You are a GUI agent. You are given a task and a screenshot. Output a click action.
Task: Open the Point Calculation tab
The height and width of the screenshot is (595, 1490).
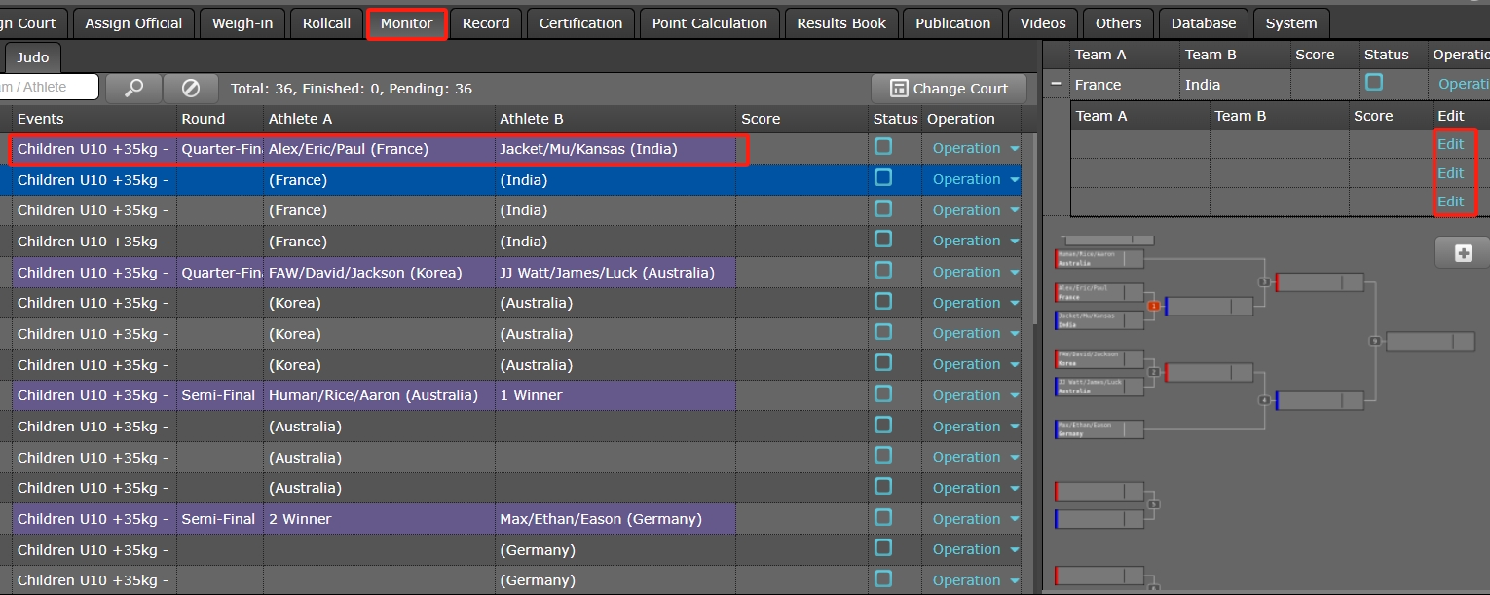[x=709, y=23]
